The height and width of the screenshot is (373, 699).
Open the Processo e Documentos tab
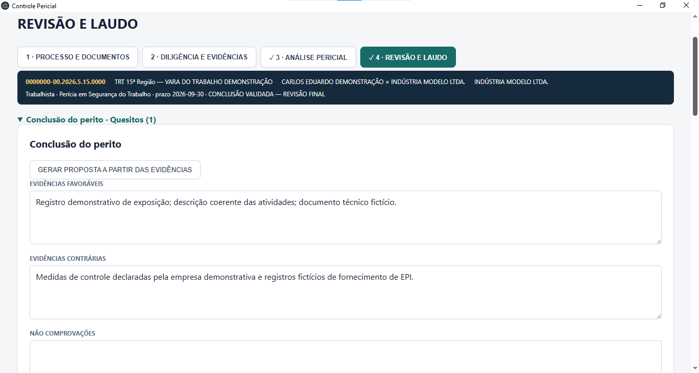point(78,57)
